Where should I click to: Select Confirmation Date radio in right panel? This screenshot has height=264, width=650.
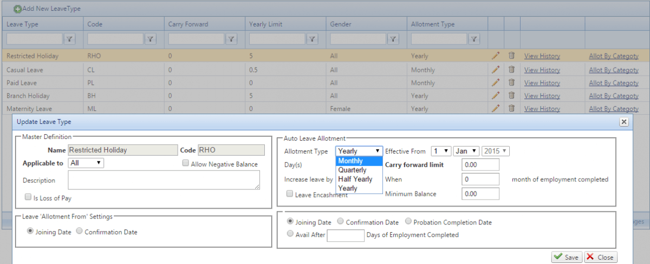[340, 221]
